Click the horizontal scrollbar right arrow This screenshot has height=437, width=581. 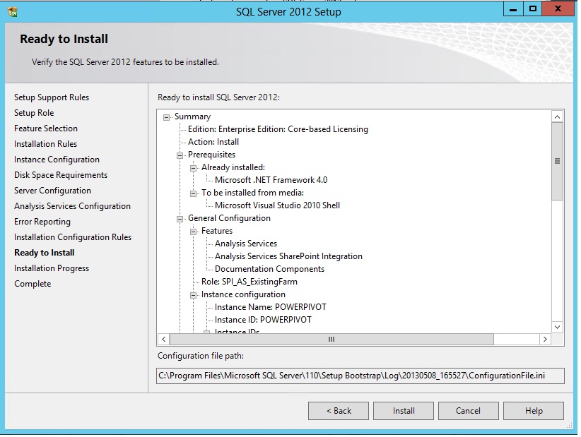pyautogui.click(x=545, y=339)
